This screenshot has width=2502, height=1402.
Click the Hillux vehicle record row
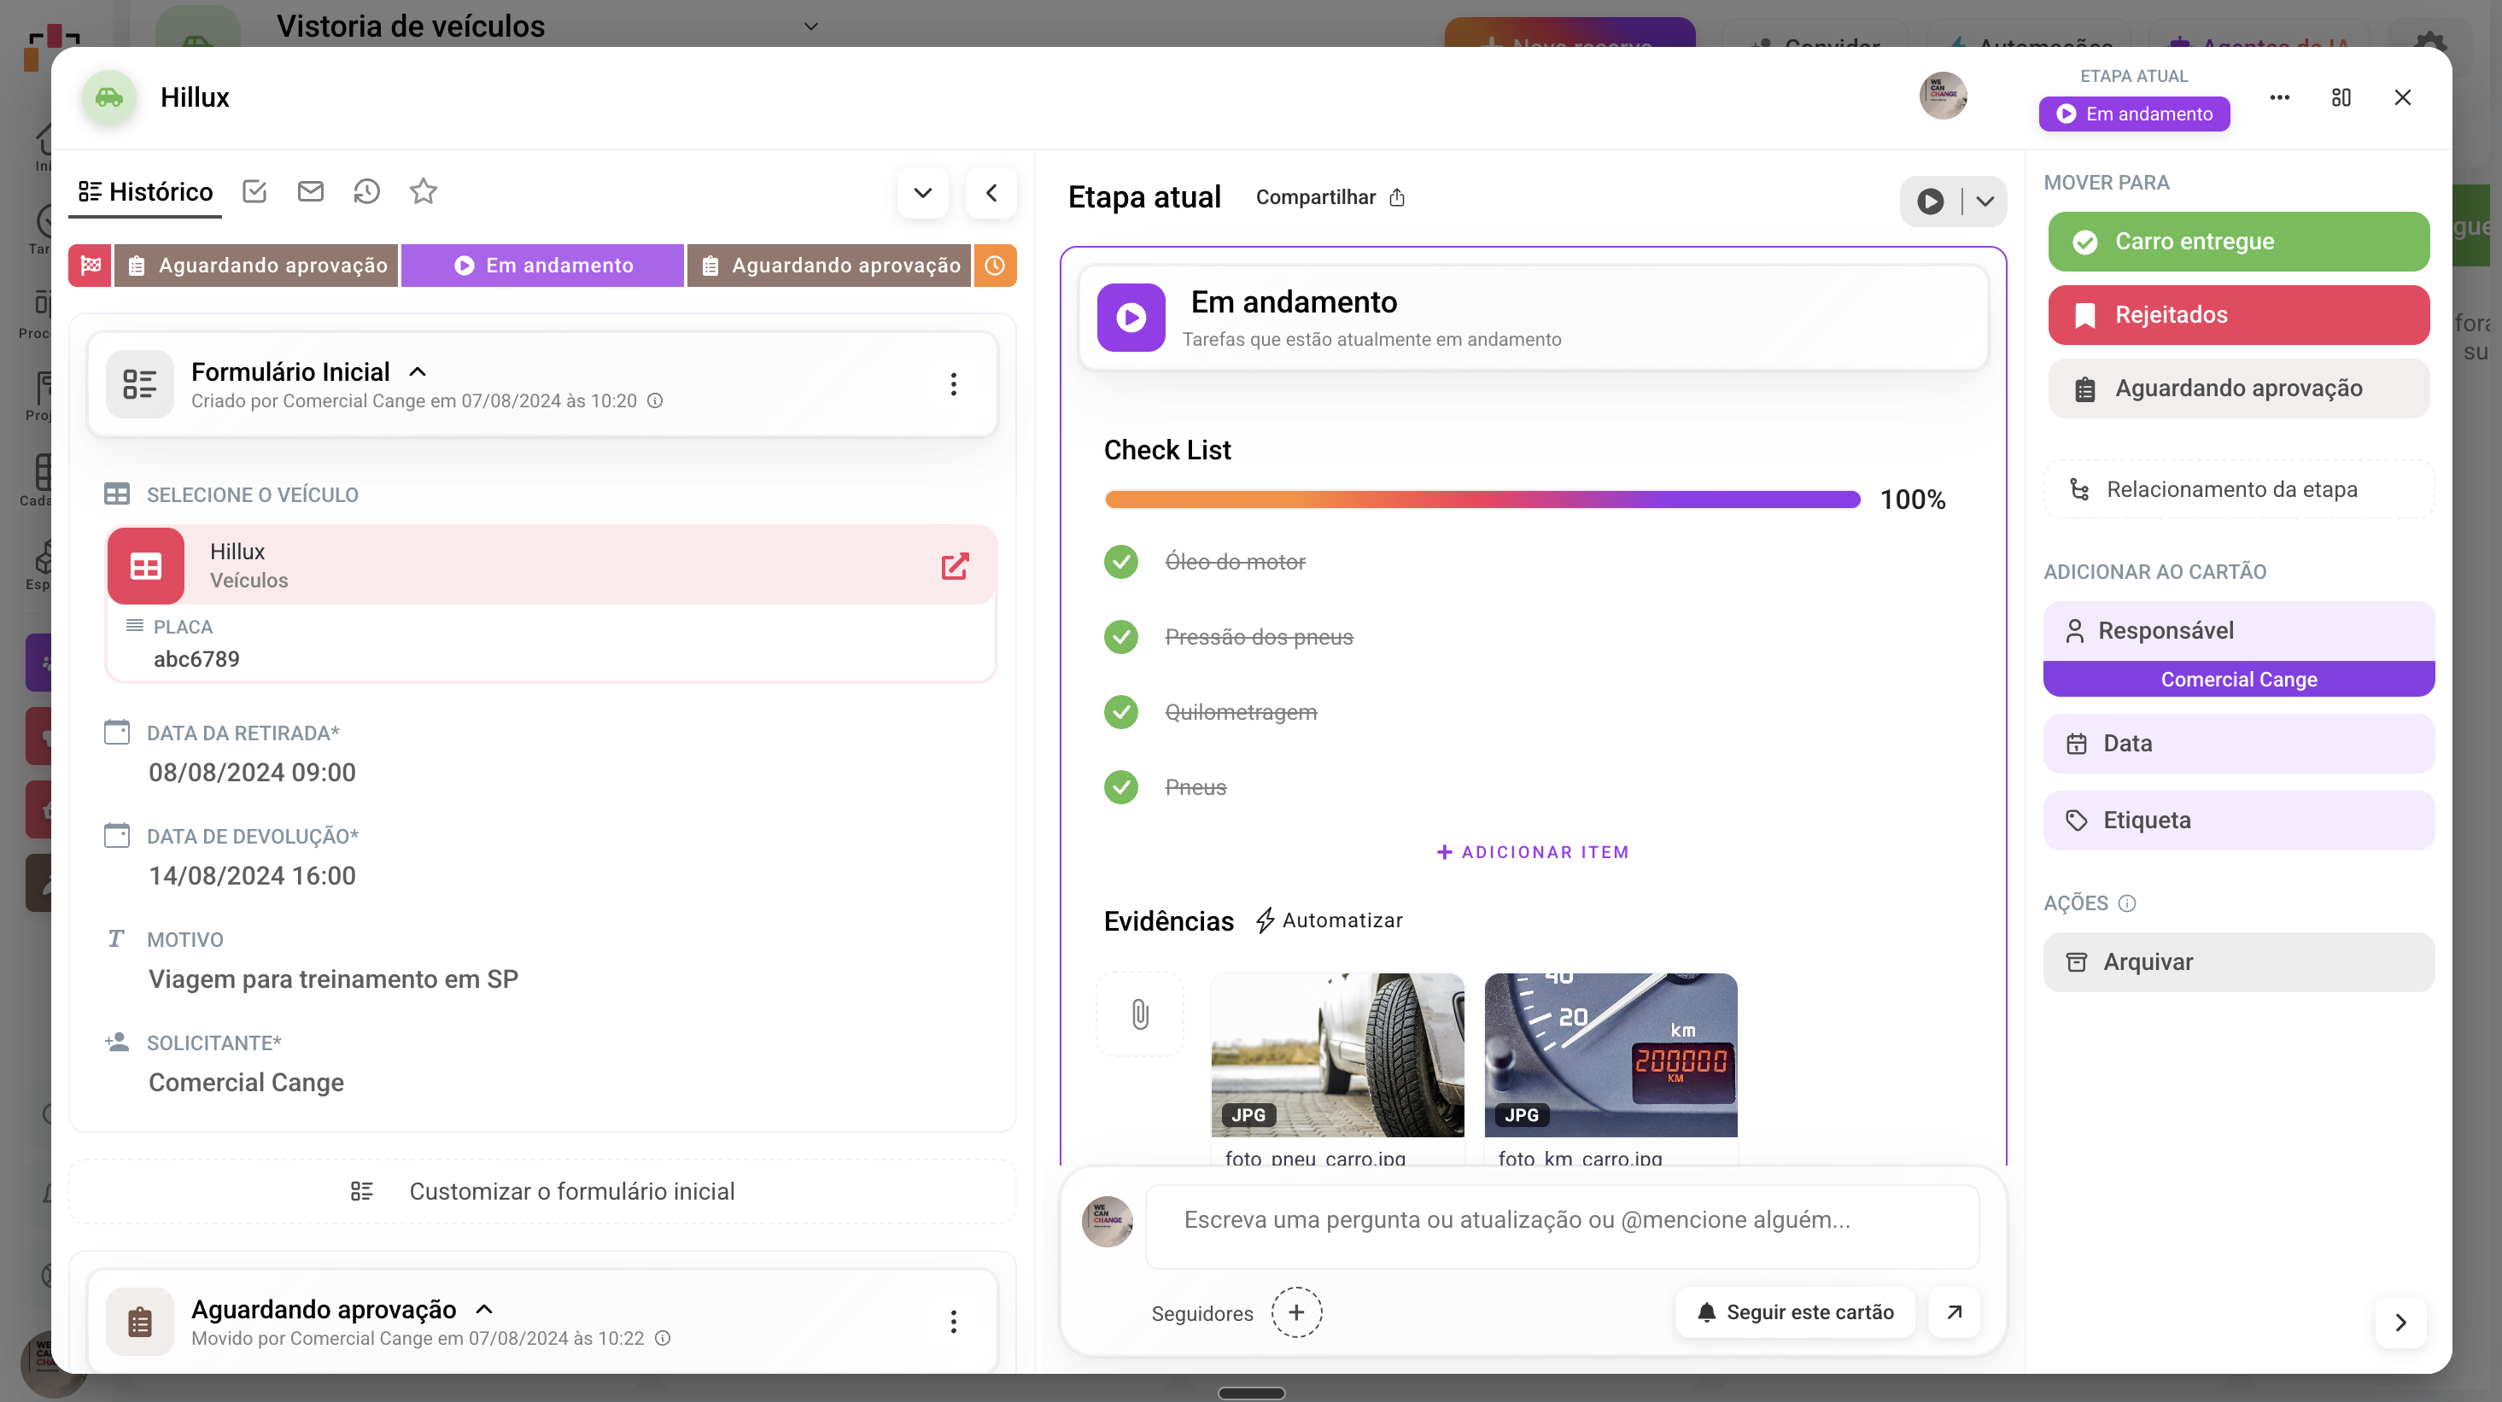point(551,566)
